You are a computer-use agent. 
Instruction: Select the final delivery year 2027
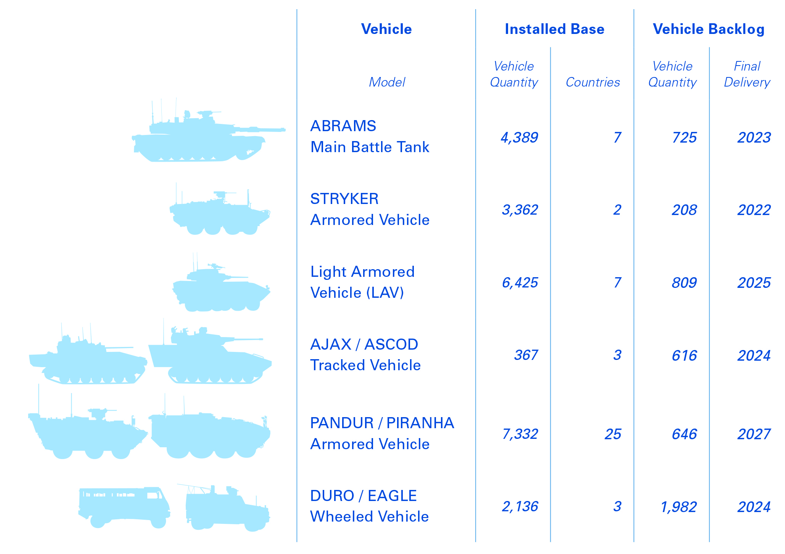tap(754, 434)
